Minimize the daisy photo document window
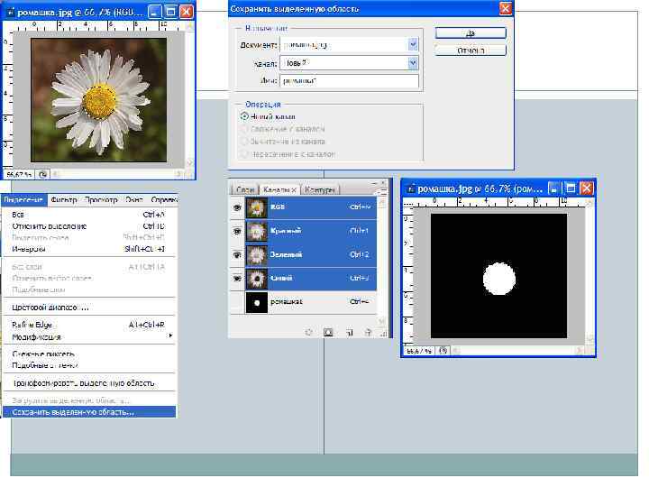 tap(154, 12)
